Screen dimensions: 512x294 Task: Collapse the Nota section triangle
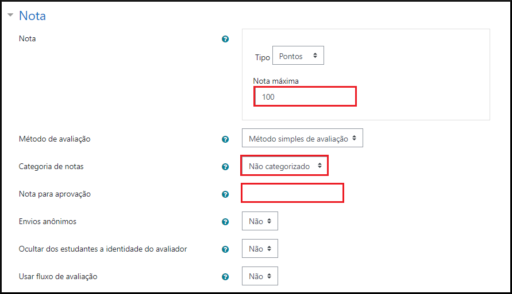point(10,15)
